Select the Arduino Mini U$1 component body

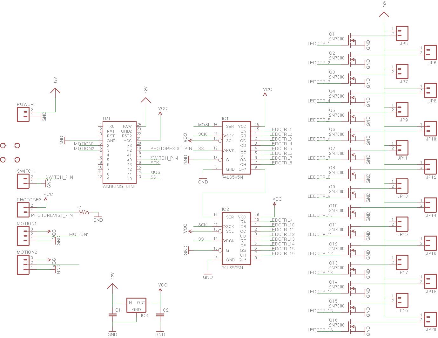(119, 152)
